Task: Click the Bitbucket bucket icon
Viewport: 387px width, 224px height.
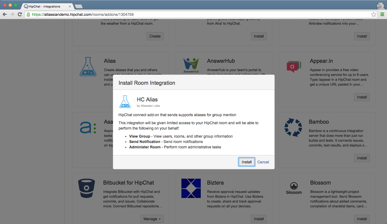Action: pos(87,188)
